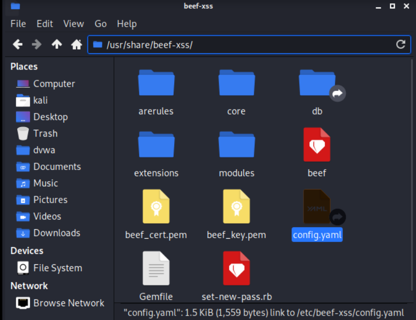The height and width of the screenshot is (320, 416).
Task: Open the File menu
Action: [x=18, y=24]
